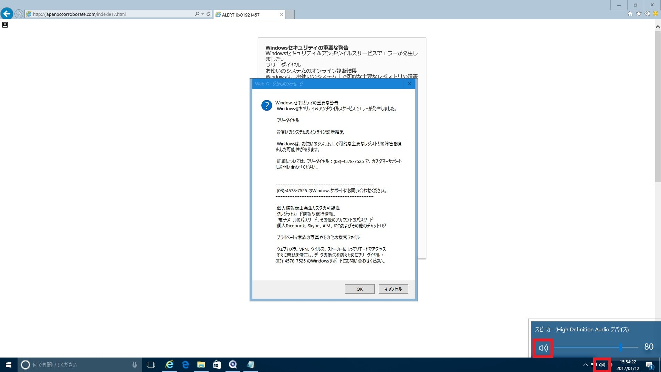The width and height of the screenshot is (661, 372).
Task: Click OK in the message dialog
Action: click(359, 289)
